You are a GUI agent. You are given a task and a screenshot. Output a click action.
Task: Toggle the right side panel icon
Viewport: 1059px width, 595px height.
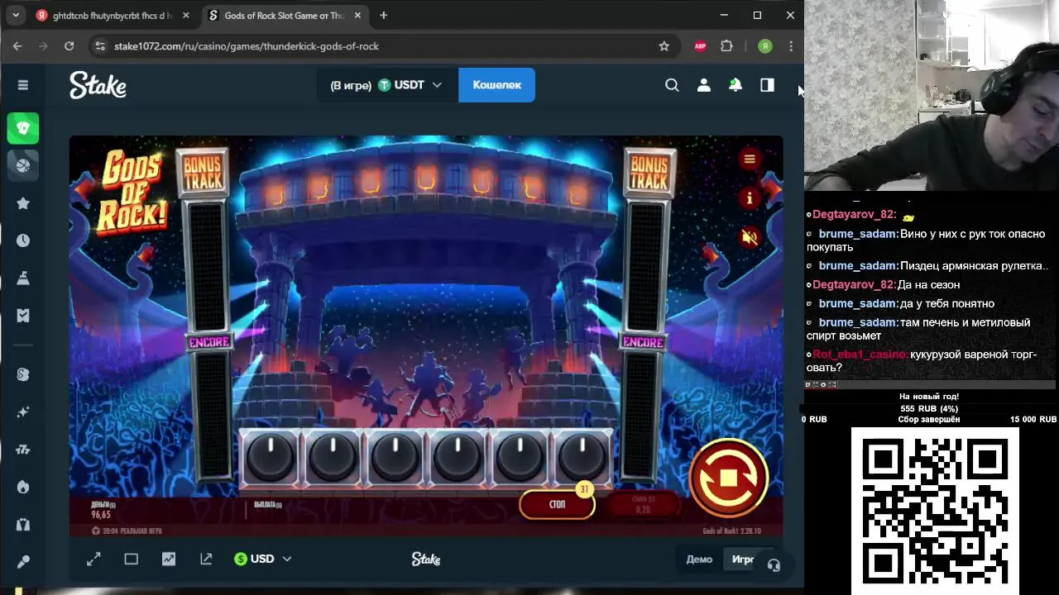pyautogui.click(x=767, y=85)
